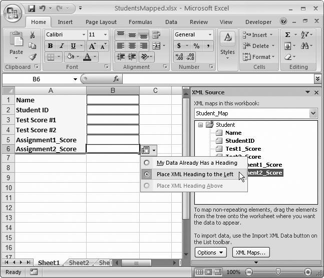Select My Data Already Has a Heading

click(x=196, y=163)
